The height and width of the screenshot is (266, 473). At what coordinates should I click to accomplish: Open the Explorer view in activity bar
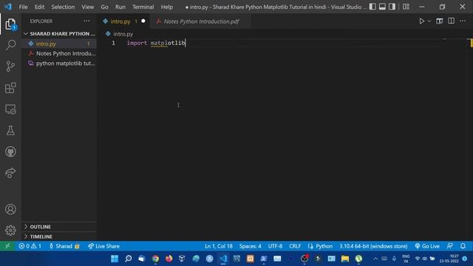[10, 24]
